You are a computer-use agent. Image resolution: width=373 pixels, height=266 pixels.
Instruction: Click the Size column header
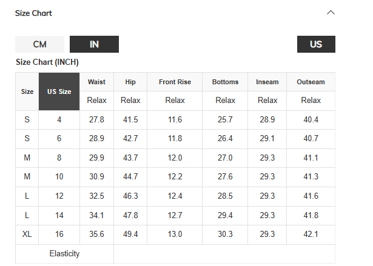[27, 91]
